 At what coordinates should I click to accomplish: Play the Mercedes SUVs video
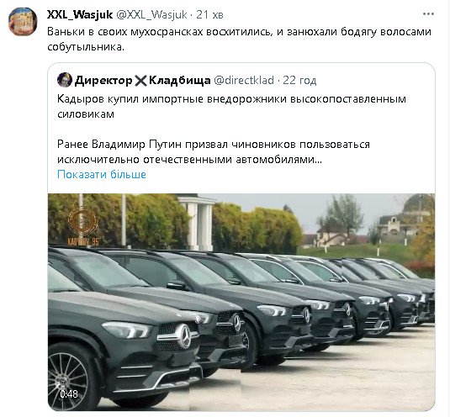241,302
